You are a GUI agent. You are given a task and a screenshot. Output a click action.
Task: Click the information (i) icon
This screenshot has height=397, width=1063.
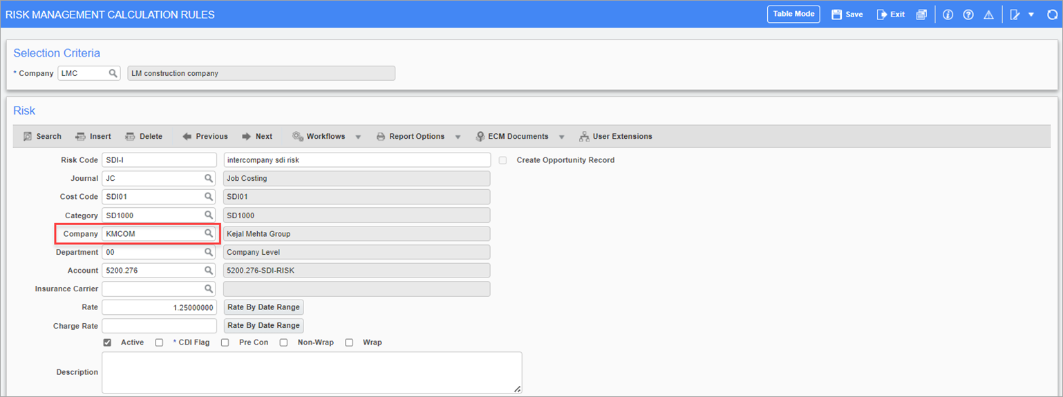948,14
